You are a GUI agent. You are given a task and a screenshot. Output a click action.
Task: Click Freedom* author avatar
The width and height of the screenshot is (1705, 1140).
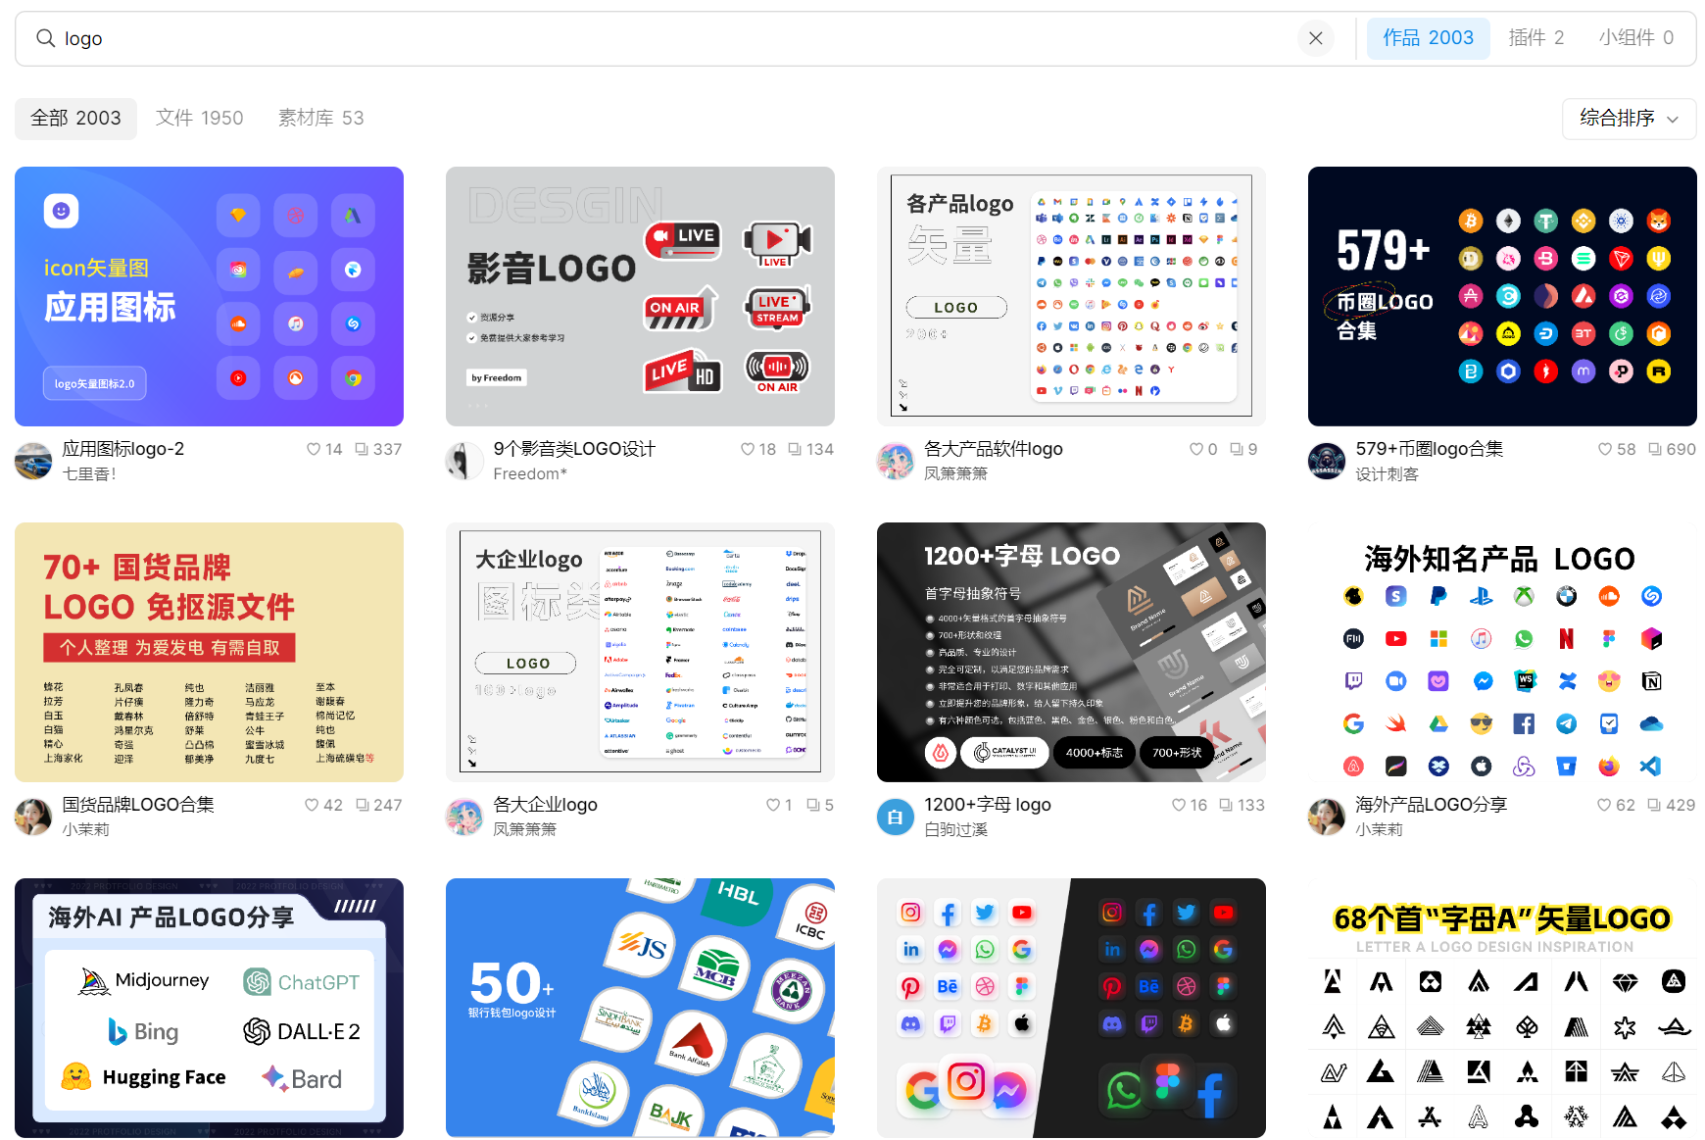[464, 461]
